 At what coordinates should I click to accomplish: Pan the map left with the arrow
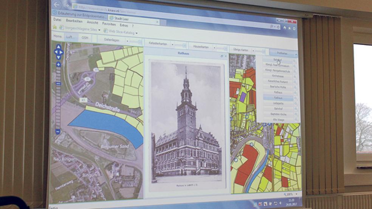pyautogui.click(x=56, y=52)
